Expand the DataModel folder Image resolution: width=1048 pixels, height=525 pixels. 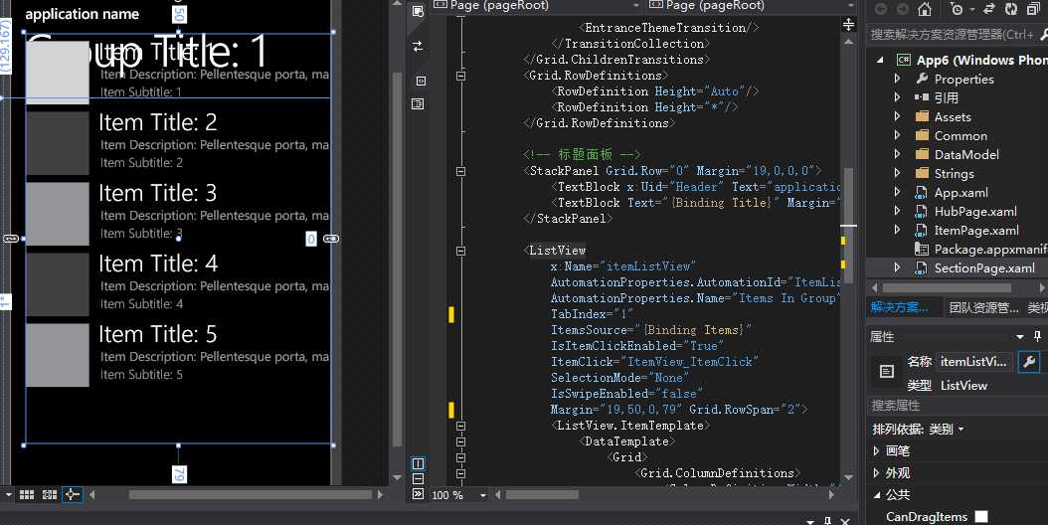pos(897,154)
